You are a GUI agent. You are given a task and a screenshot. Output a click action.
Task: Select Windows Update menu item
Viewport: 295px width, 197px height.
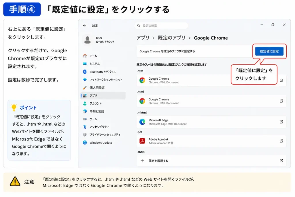point(101,142)
